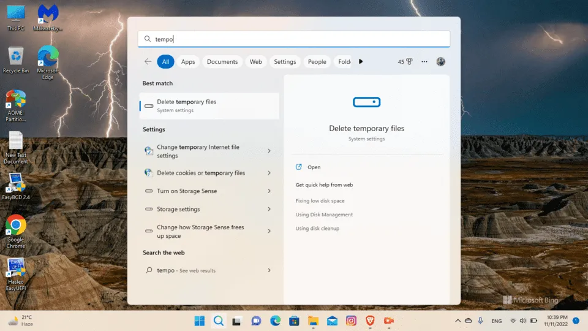Select the All filter tab

[165, 61]
